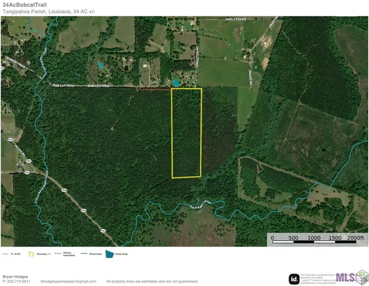Click the Bryan Hodges agent name
369x286 pixels.
tap(15, 276)
